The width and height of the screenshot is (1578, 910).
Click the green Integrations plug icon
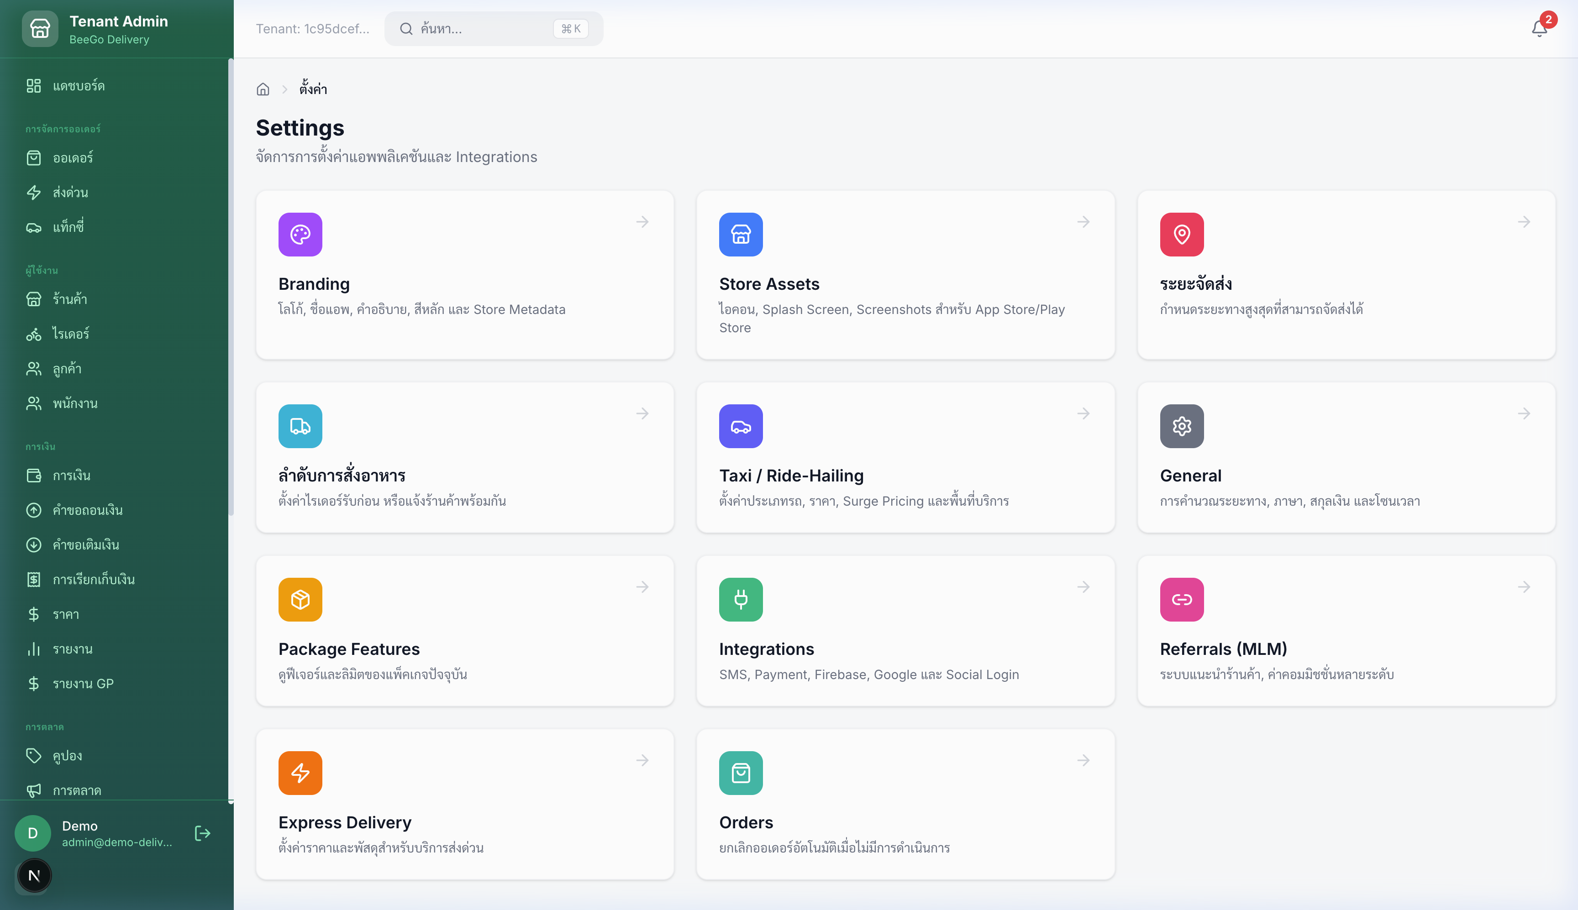[x=740, y=599]
